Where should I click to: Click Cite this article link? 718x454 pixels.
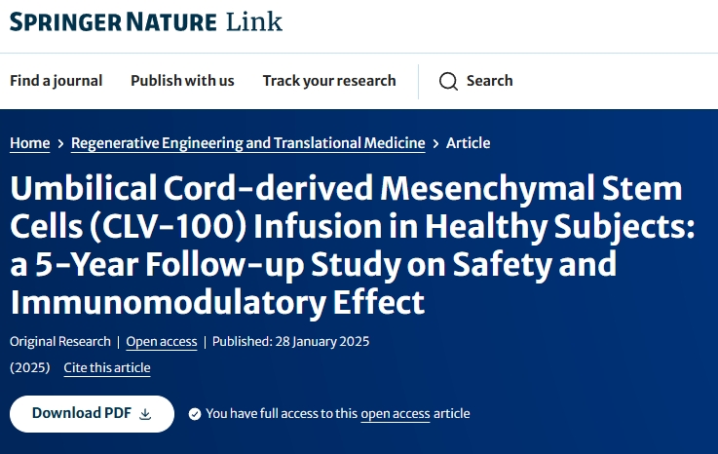point(107,367)
